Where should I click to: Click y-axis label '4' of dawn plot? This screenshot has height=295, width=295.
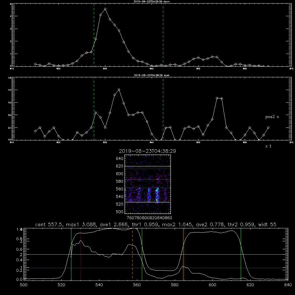coord(11,16)
